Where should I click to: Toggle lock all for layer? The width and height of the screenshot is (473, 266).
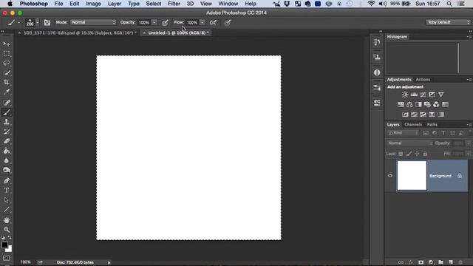click(425, 154)
